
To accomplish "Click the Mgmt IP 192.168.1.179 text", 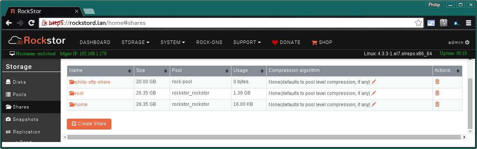I will (x=83, y=54).
